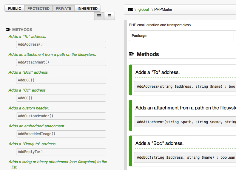This screenshot has width=236, height=170.
Task: Toggle the PUBLIC visibility filter
Action: [x=14, y=8]
